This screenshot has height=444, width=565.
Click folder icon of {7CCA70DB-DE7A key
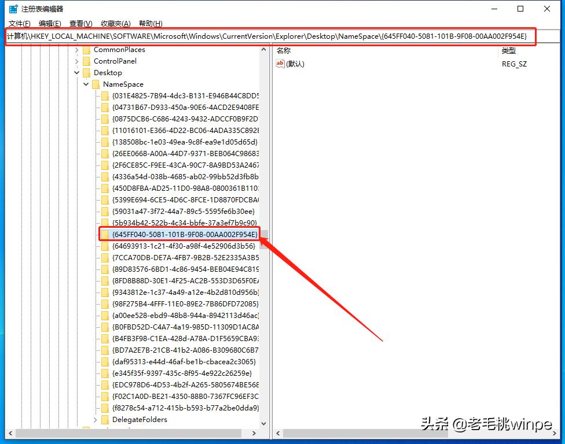pos(105,258)
